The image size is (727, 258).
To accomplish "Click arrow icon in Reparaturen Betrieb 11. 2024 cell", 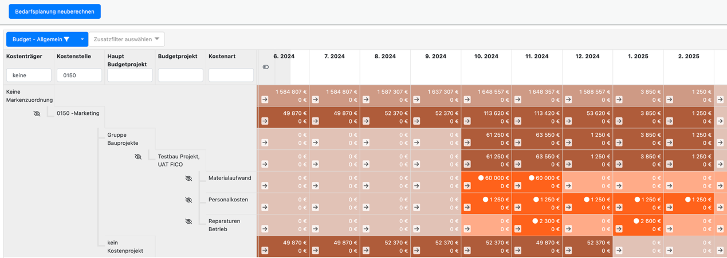I will point(518,229).
